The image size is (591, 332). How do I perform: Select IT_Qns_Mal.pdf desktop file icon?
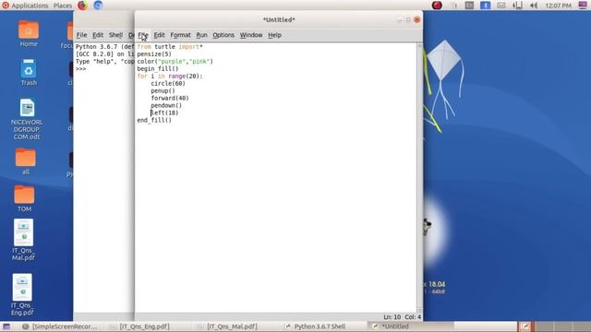coord(23,240)
